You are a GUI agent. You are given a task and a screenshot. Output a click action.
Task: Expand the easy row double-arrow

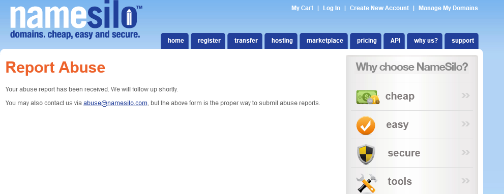[465, 123]
